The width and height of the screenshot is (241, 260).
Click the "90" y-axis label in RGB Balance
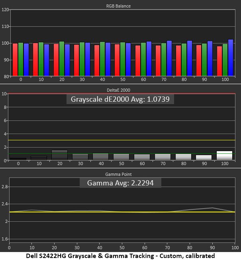tap(6, 60)
